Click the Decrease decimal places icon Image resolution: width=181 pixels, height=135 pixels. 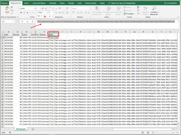click(89, 12)
